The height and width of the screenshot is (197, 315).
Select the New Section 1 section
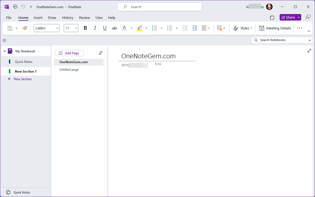coord(26,72)
